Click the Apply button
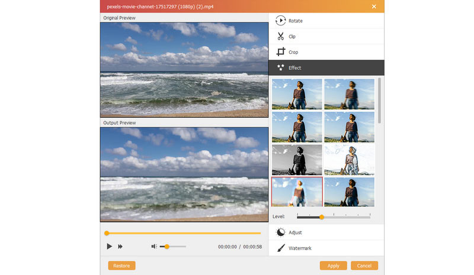 coord(333,266)
